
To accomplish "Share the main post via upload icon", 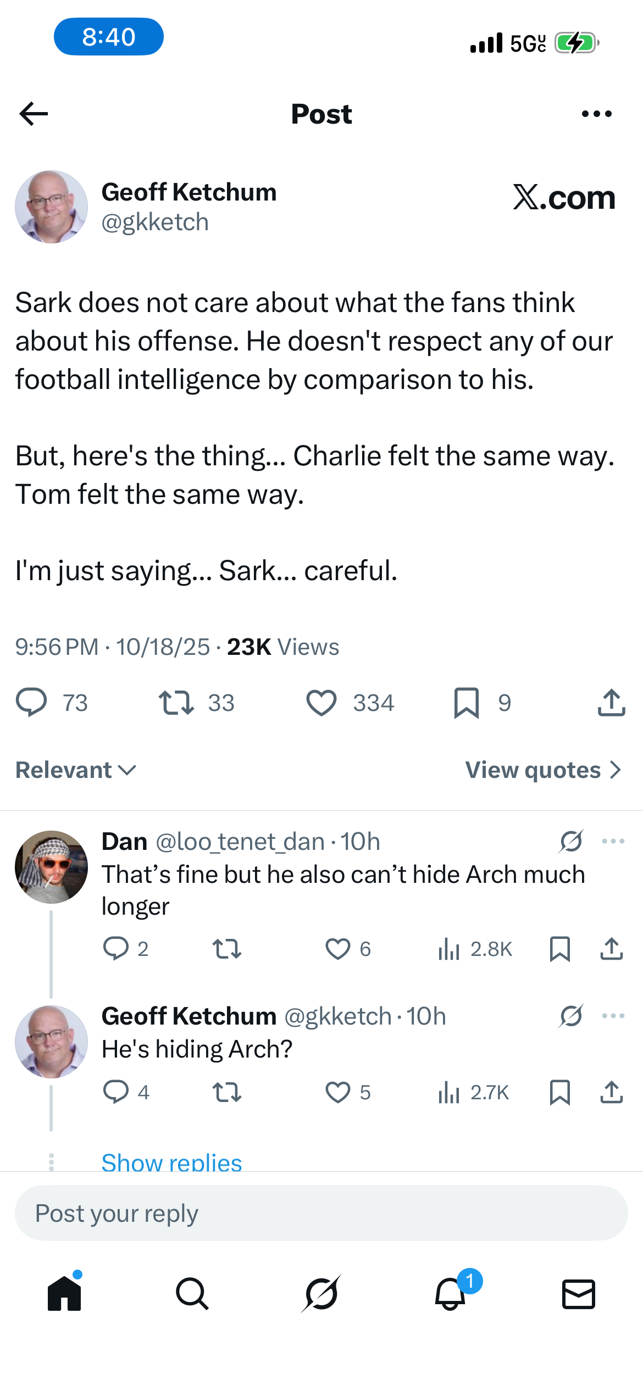I will point(611,703).
